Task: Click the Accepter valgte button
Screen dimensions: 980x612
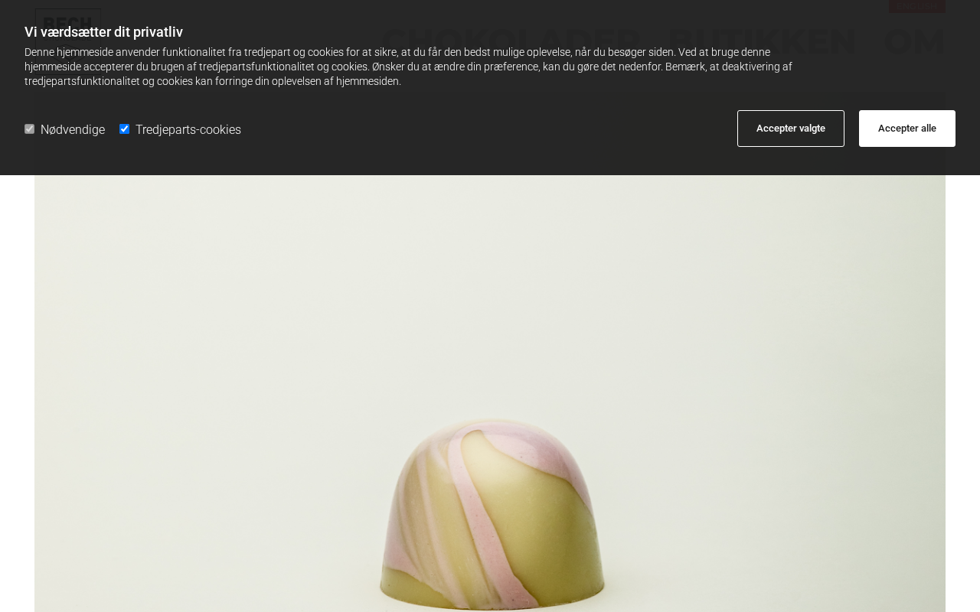Action: pyautogui.click(x=791, y=129)
